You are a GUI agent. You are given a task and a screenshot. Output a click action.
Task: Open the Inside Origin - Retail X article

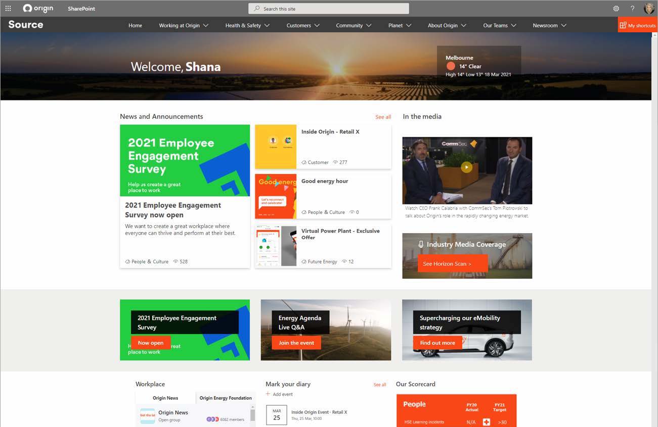tap(330, 132)
